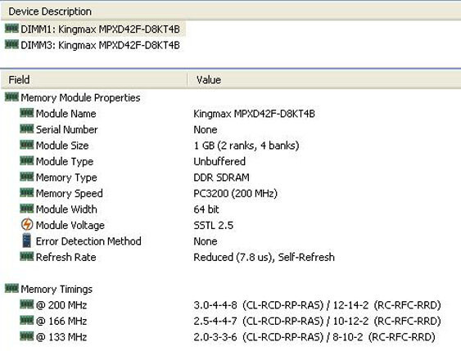Click the Reduced (7.8 us), Self-Refresh value
The height and width of the screenshot is (351, 461).
point(264,257)
